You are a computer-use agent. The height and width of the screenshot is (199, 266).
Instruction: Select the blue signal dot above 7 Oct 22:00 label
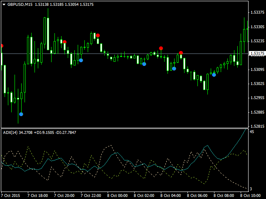(x=81, y=60)
